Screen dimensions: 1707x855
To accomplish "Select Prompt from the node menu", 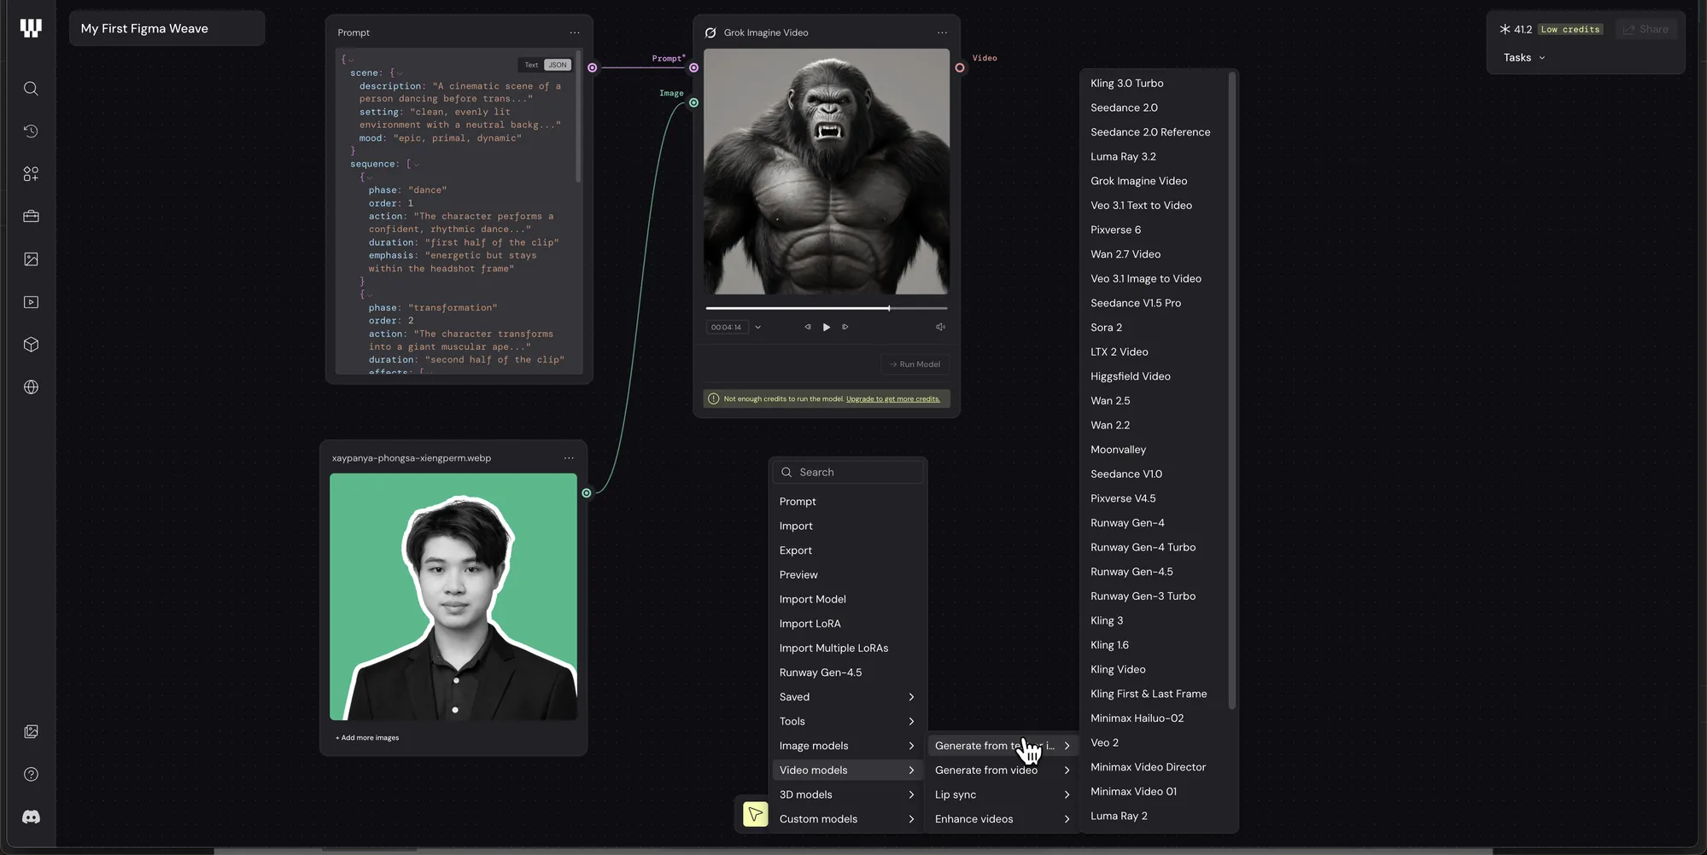I will pos(847,502).
